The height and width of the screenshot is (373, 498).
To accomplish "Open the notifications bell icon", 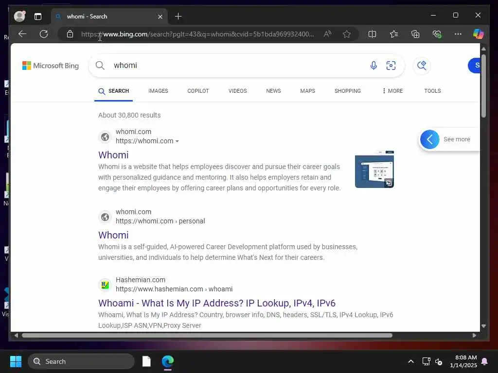I will point(485,361).
